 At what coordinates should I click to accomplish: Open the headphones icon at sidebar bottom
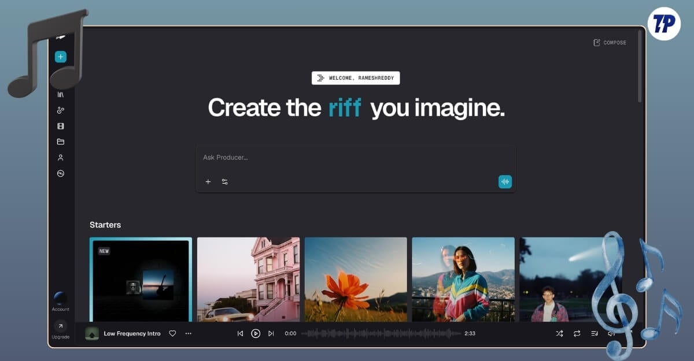pyautogui.click(x=61, y=173)
